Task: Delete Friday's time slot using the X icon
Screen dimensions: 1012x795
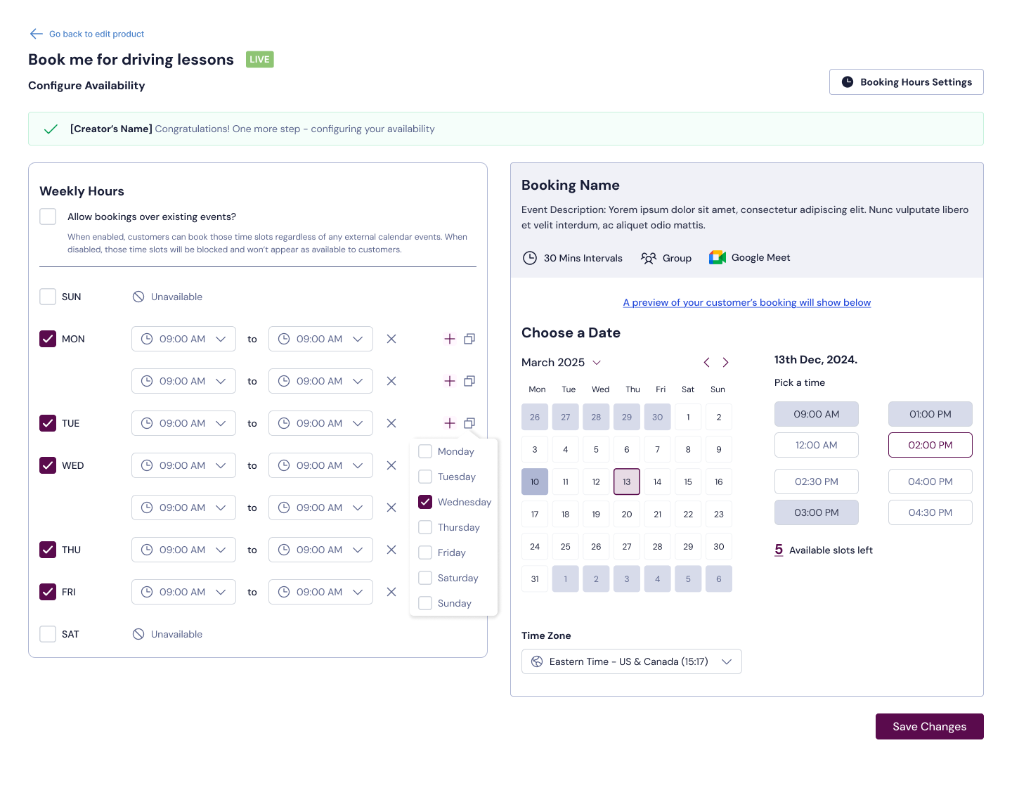Action: coord(391,592)
